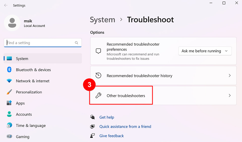Open Other troubleshooters option

pos(163,95)
